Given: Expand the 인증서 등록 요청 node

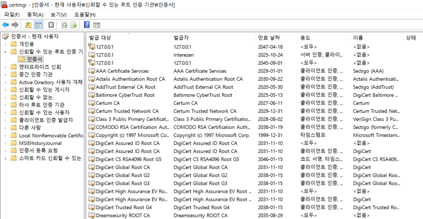Looking at the screenshot, I should pyautogui.click(x=5, y=151).
